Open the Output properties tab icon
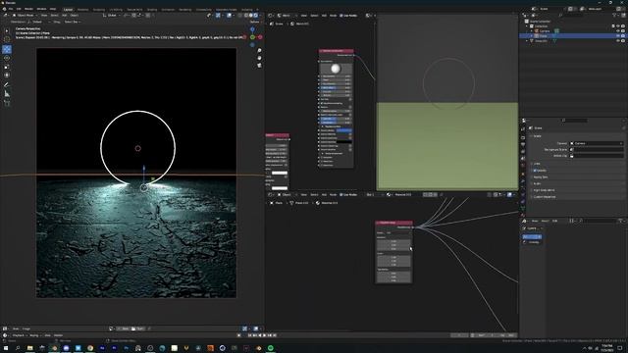The image size is (628, 353). click(x=523, y=137)
